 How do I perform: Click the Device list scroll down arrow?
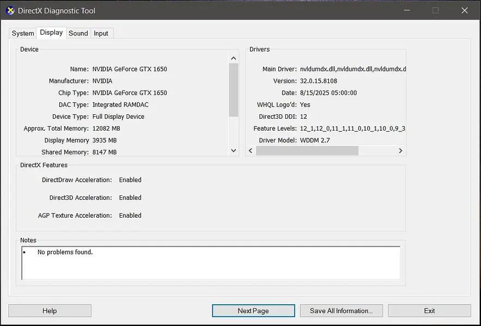[234, 151]
